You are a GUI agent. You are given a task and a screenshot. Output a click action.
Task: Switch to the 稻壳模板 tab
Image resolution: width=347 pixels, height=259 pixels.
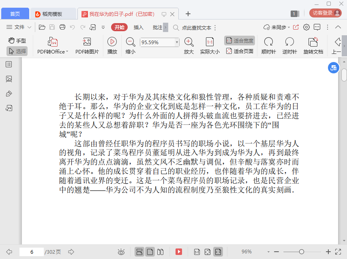53,14
